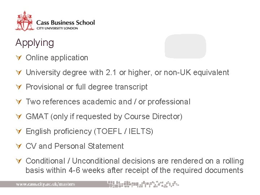Click the City University London subtitle

coord(57,28)
